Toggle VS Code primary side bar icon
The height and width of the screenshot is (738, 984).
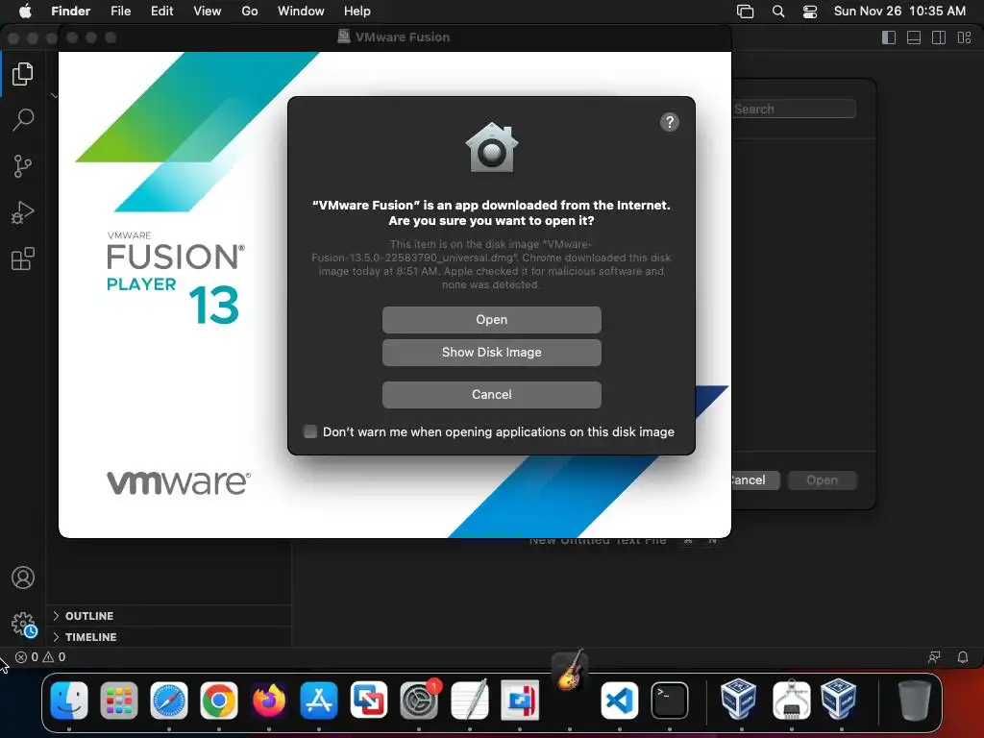889,37
